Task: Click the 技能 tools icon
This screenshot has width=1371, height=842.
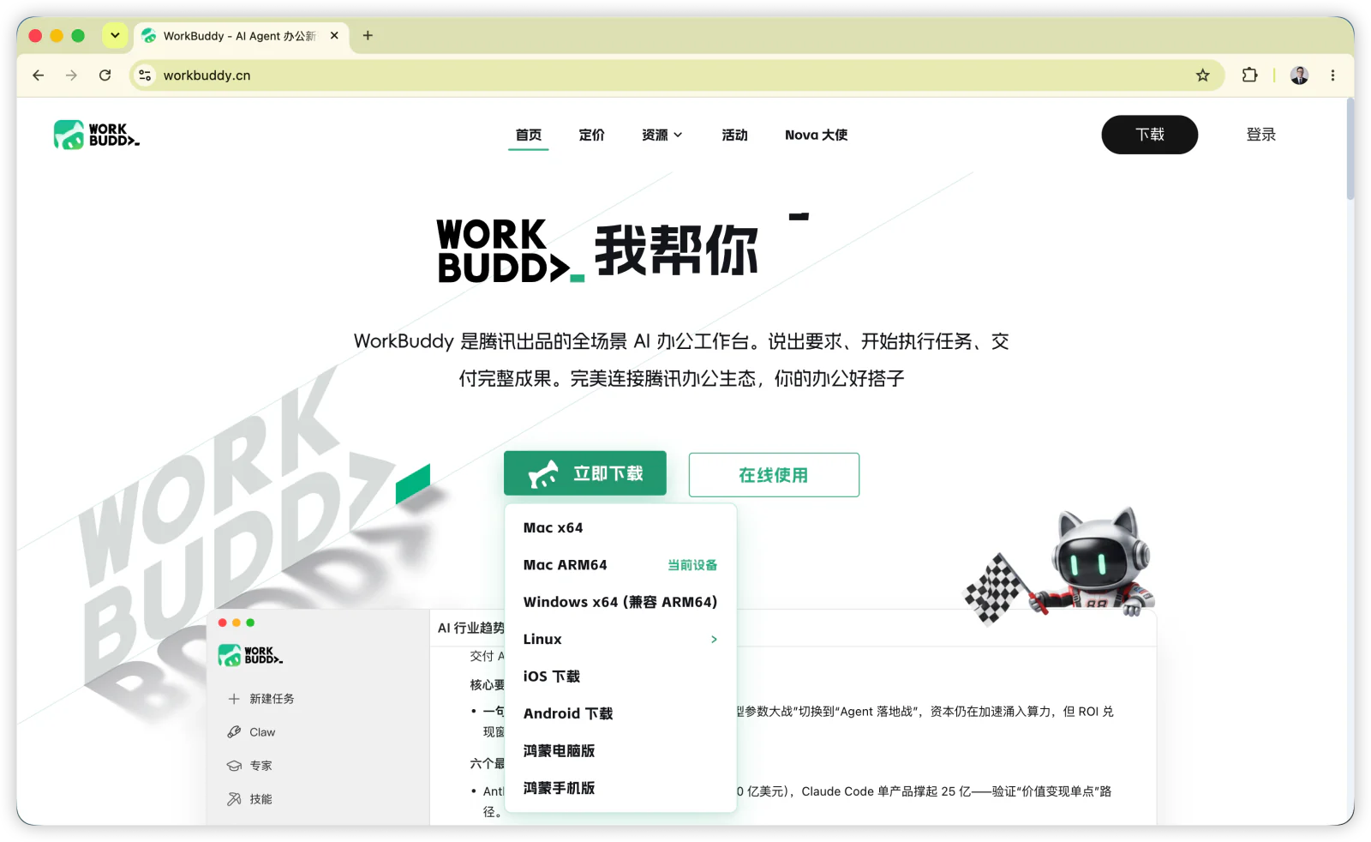Action: point(234,799)
